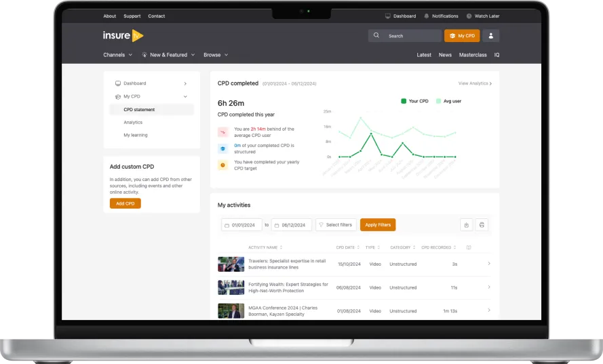Click the View Analytics link
Screen dimensions: 603x364
pos(475,83)
